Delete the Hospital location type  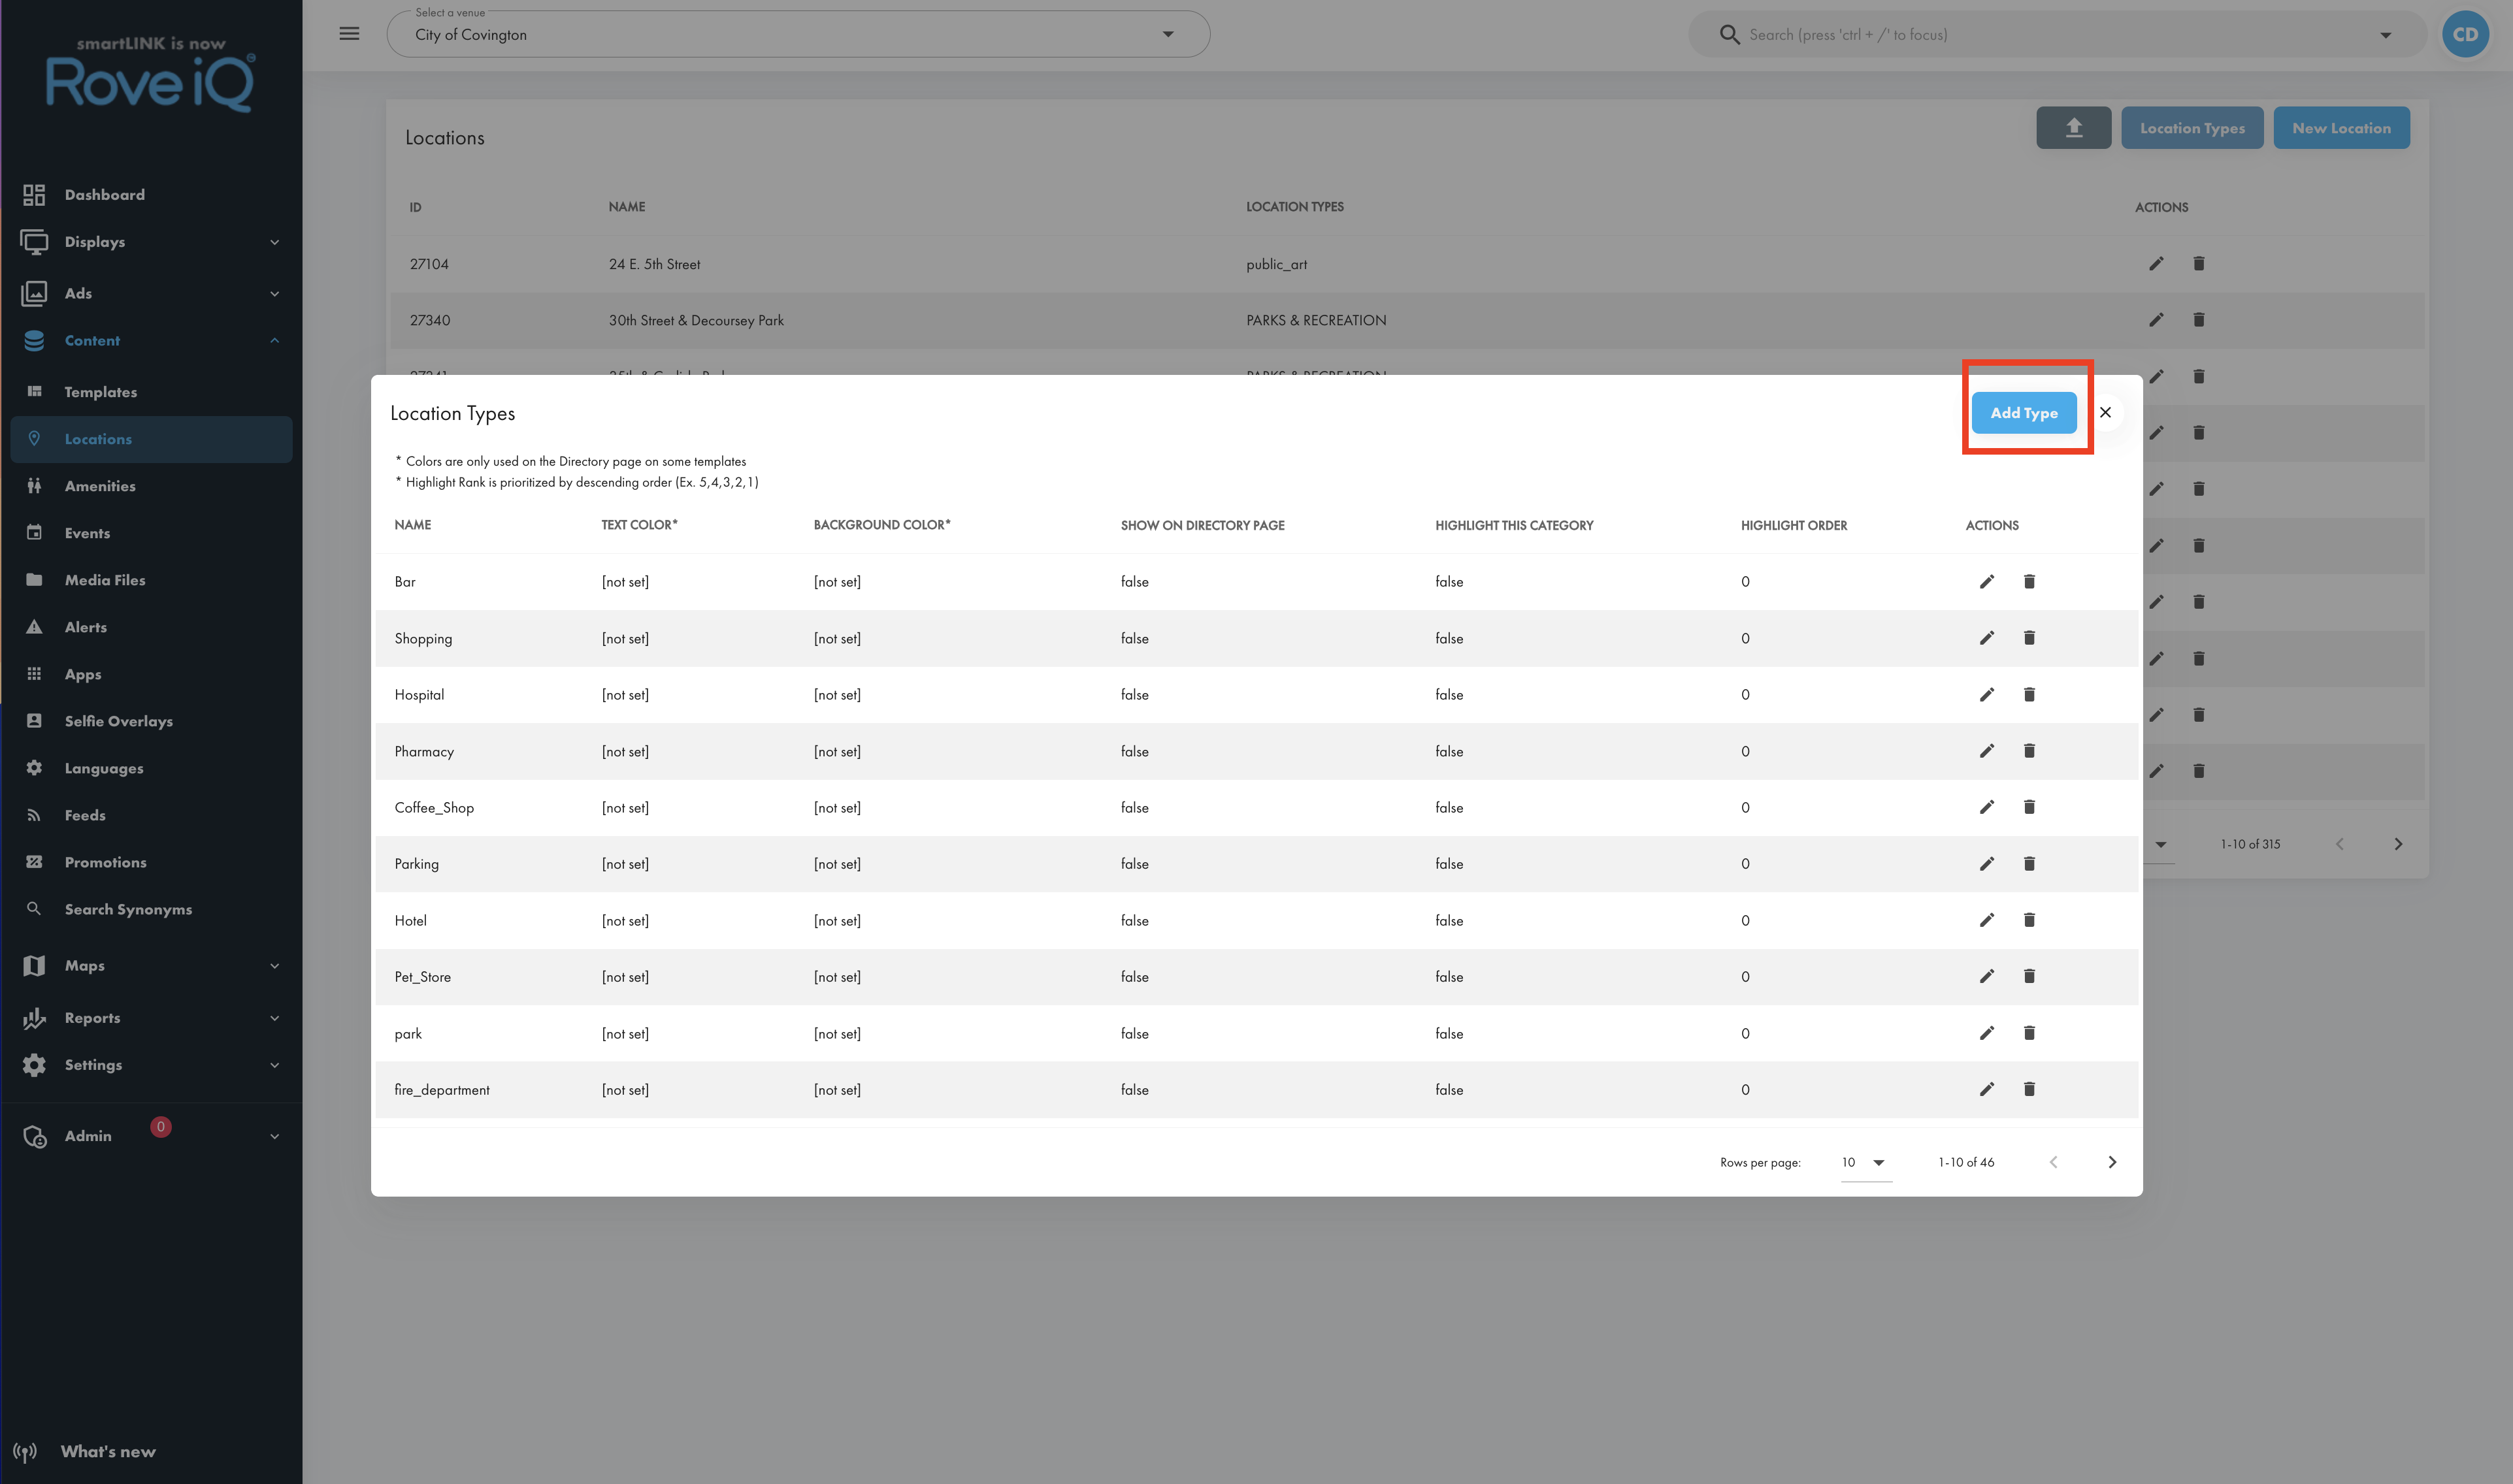pyautogui.click(x=2029, y=695)
